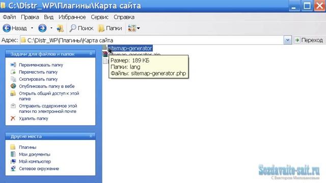Click the rename folder icon
Screen dimensions: 326x183
(x=13, y=65)
